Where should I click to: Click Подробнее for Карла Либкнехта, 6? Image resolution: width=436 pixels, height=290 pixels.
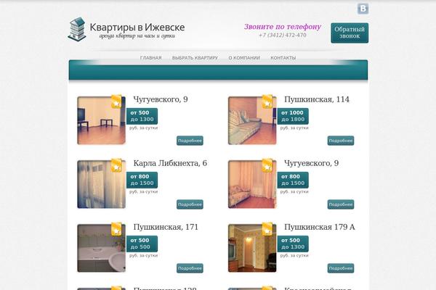pyautogui.click(x=190, y=204)
